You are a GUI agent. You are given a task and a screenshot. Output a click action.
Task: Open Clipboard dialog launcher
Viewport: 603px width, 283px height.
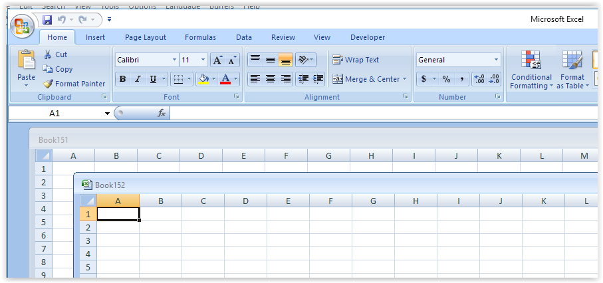(x=104, y=97)
